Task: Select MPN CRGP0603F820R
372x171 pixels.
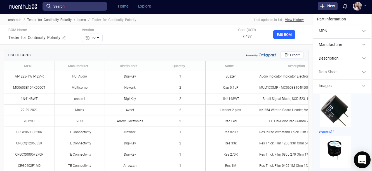Action: pyautogui.click(x=29, y=132)
